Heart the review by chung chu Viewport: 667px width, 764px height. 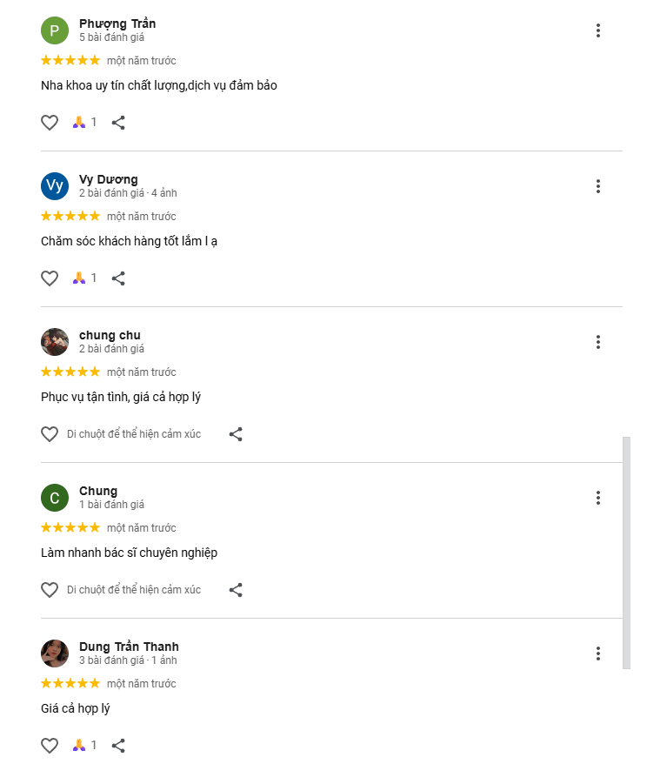coord(50,434)
